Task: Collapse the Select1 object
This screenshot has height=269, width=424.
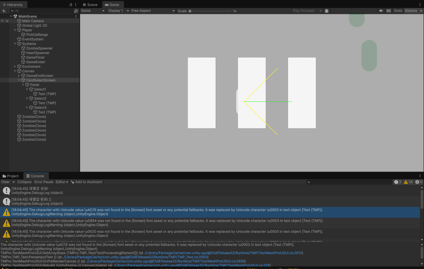Action: click(x=27, y=89)
